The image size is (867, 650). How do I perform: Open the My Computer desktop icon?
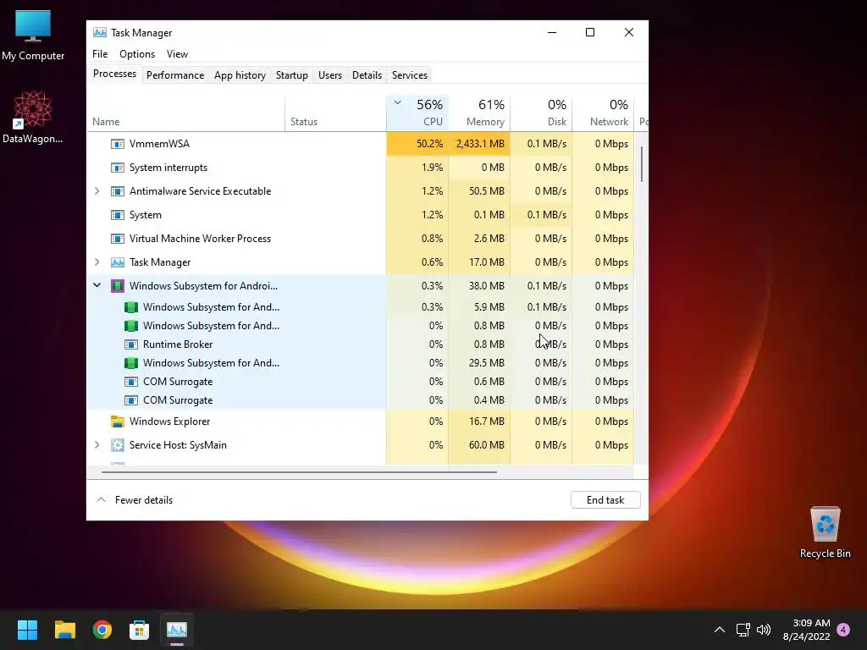(x=33, y=35)
